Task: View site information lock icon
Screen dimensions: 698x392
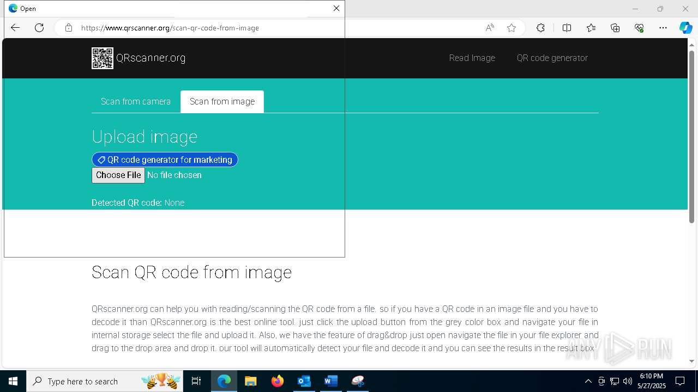Action: [x=69, y=28]
